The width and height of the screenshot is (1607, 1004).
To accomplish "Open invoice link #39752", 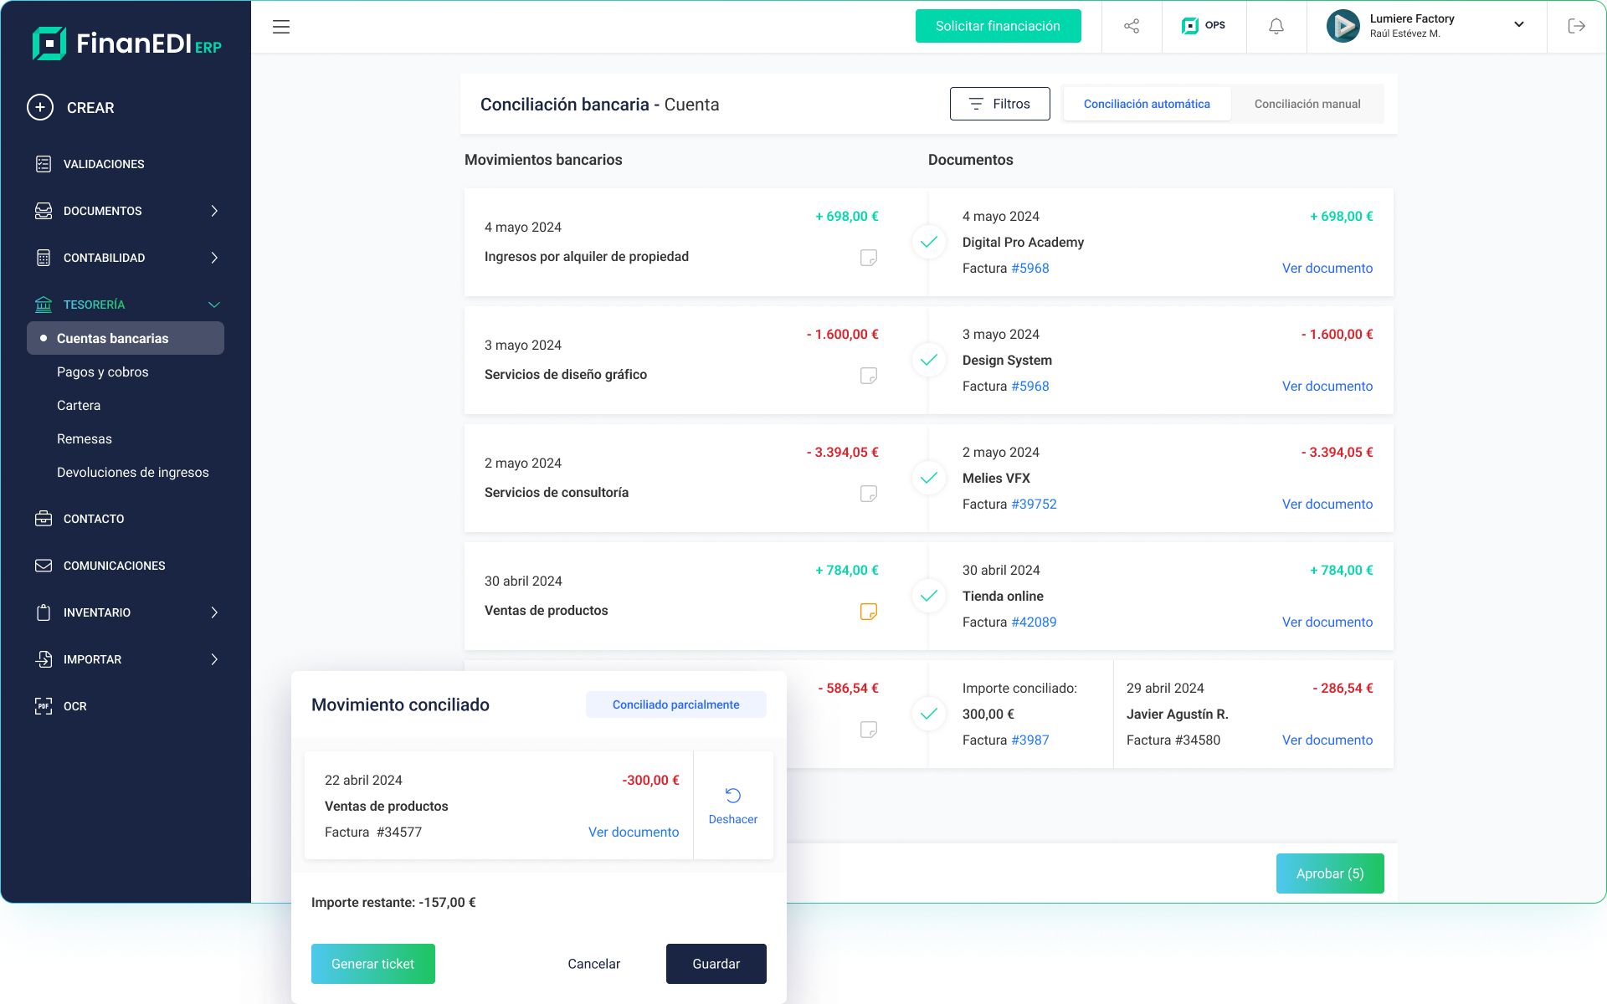I will click(x=1034, y=504).
